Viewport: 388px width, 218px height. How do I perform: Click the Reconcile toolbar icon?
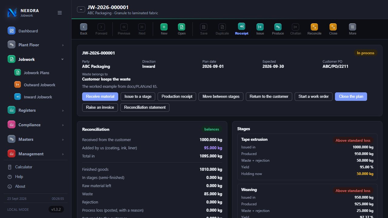click(314, 27)
